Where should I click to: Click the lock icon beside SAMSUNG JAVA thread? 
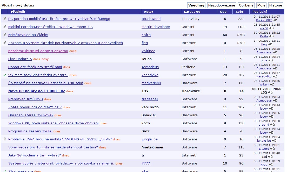[x=5, y=139]
